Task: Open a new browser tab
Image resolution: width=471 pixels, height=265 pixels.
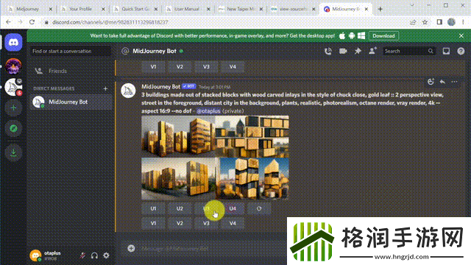Action: (380, 9)
